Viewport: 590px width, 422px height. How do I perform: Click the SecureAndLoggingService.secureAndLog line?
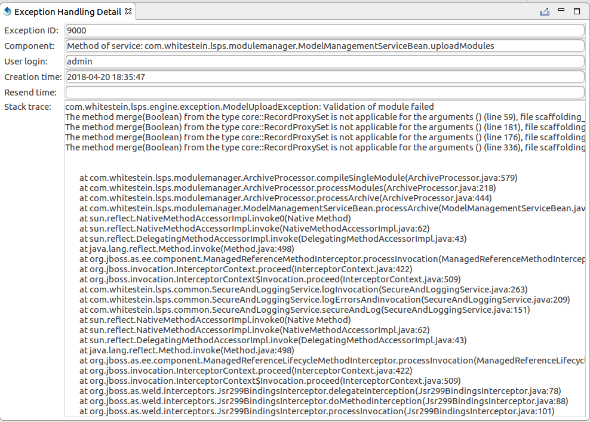pyautogui.click(x=305, y=310)
